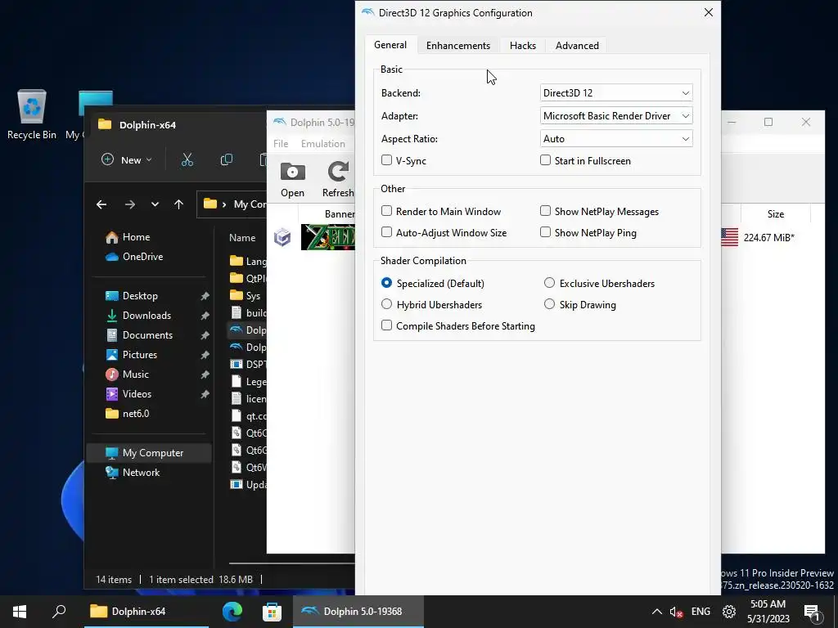Open the Hacks tab
Viewport: 838px width, 628px height.
pyautogui.click(x=523, y=46)
